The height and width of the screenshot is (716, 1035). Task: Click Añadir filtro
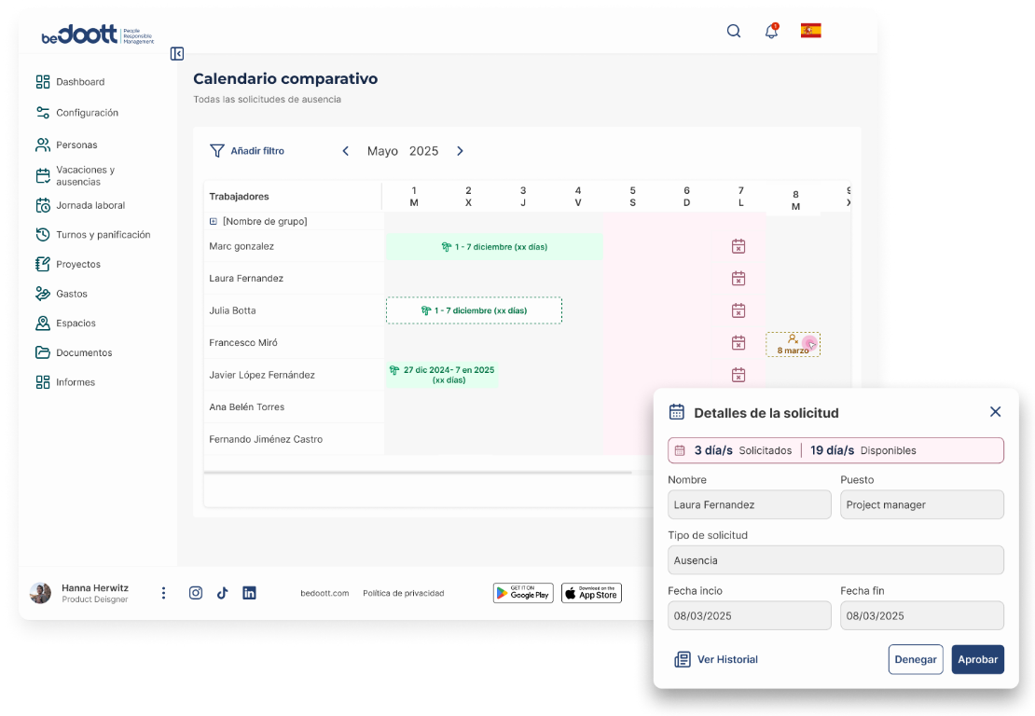tap(247, 151)
